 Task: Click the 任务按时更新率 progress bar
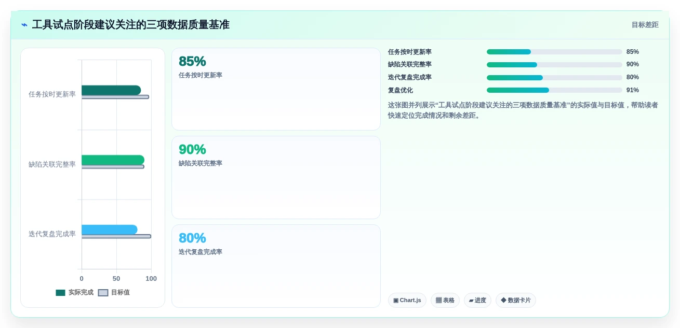pyautogui.click(x=554, y=52)
